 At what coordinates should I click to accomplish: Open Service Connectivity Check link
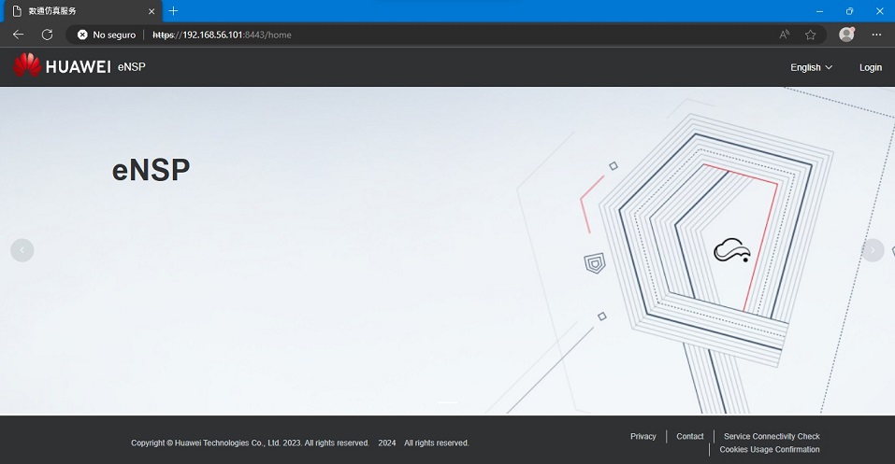[x=772, y=436]
